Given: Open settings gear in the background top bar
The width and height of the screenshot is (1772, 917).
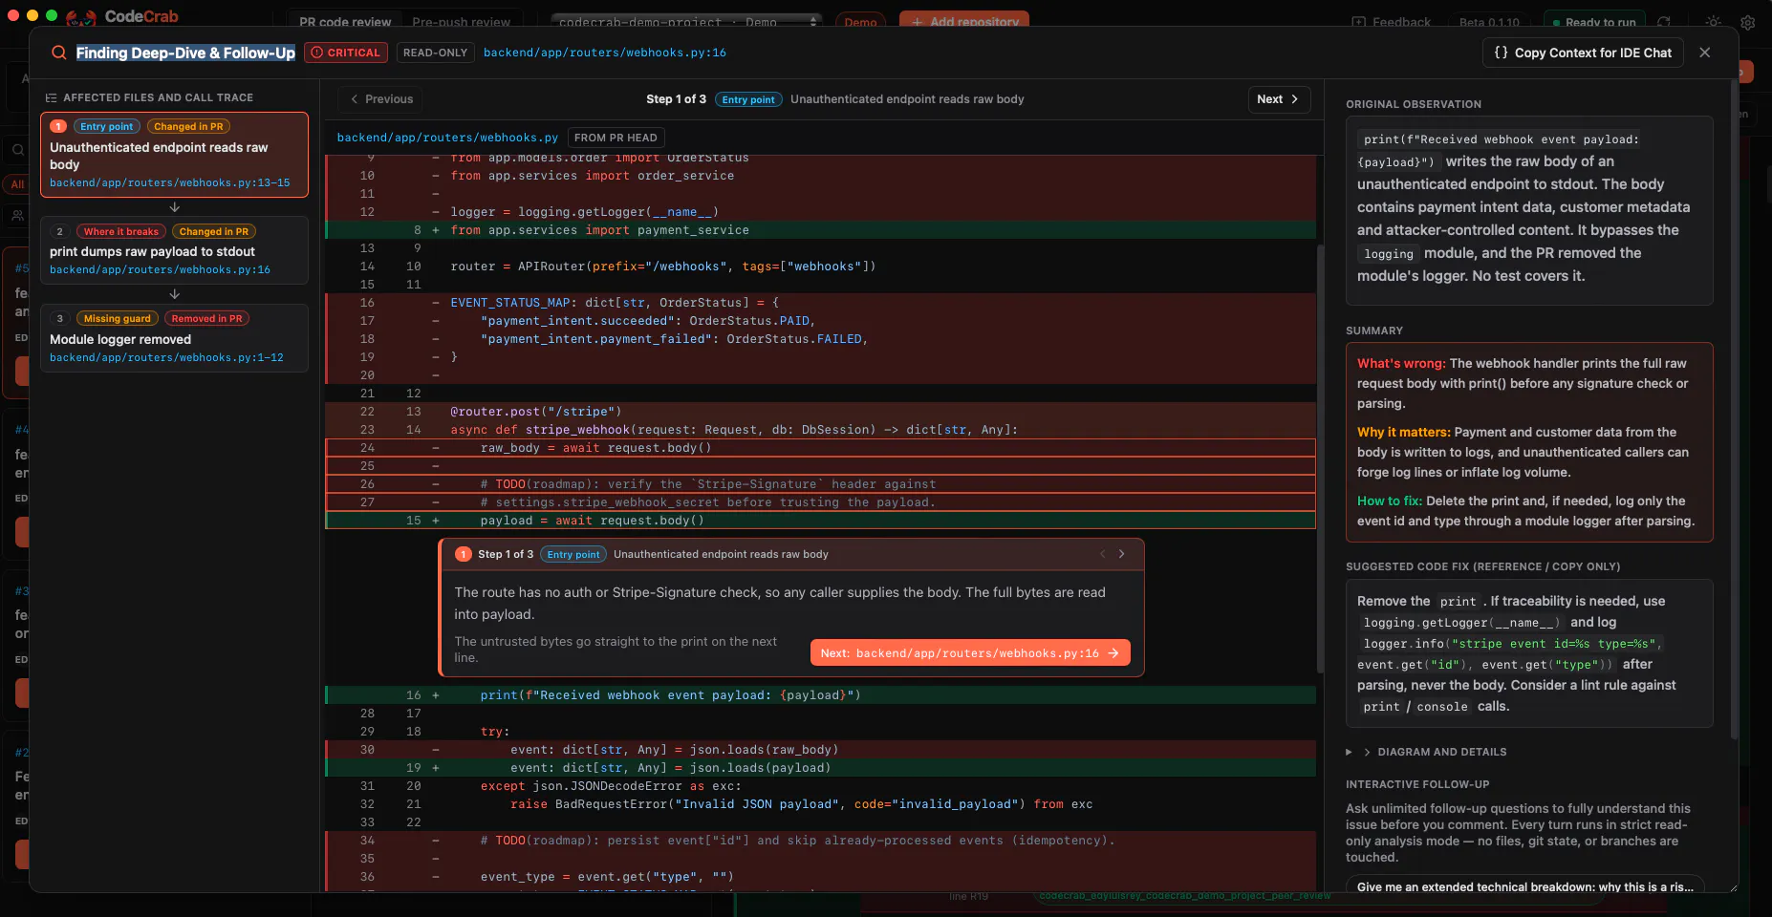Looking at the screenshot, I should click(1748, 22).
